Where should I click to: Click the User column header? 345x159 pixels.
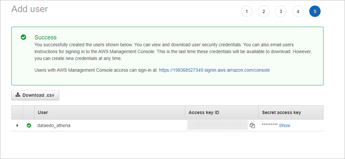point(43,112)
